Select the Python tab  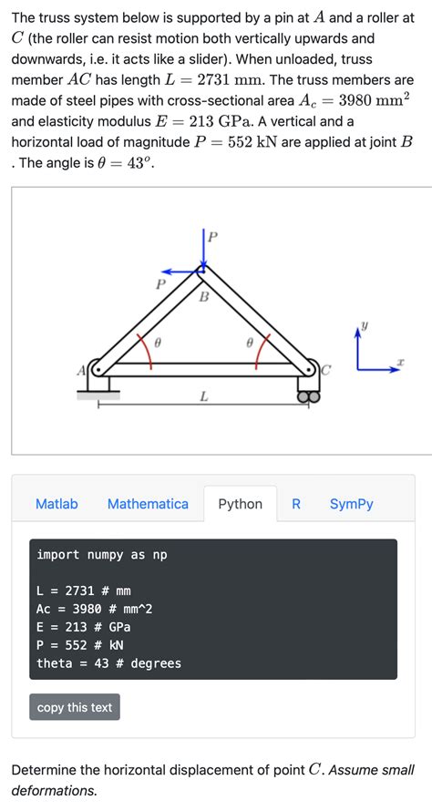pyautogui.click(x=240, y=504)
